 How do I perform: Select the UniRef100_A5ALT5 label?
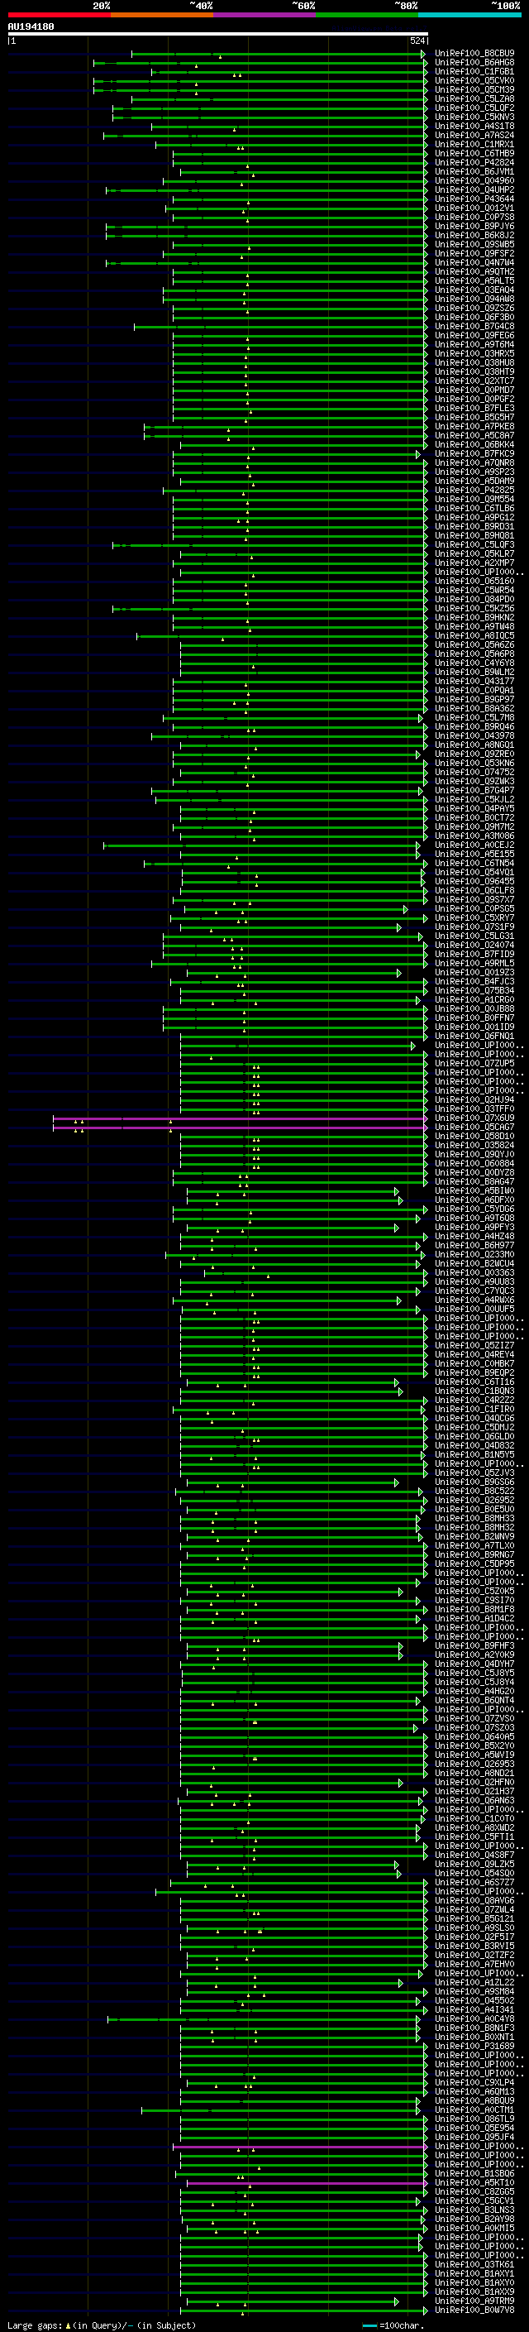tap(474, 280)
